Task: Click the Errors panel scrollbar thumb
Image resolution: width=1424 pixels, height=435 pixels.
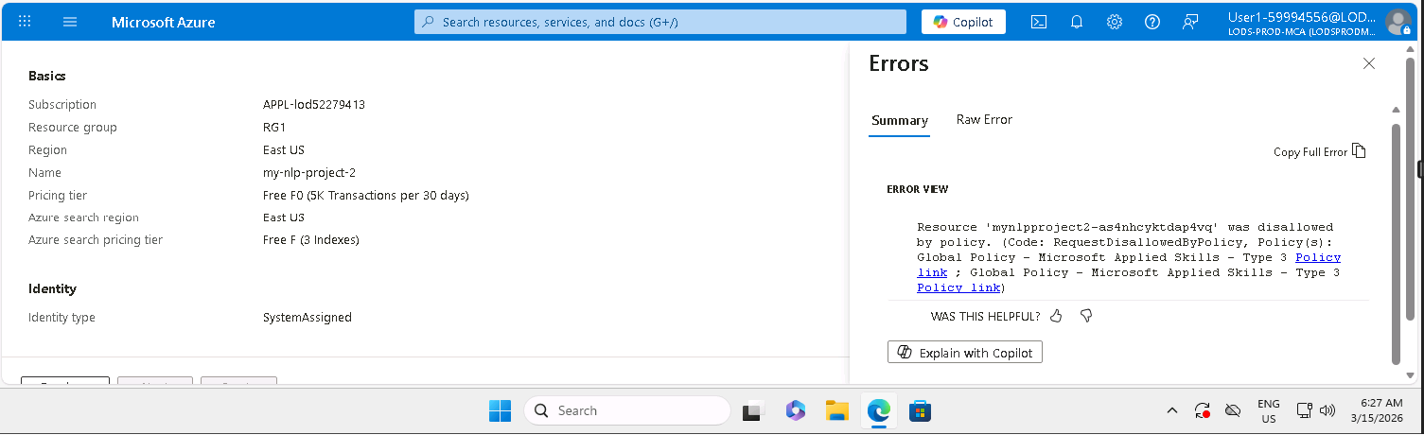Action: 1396,243
